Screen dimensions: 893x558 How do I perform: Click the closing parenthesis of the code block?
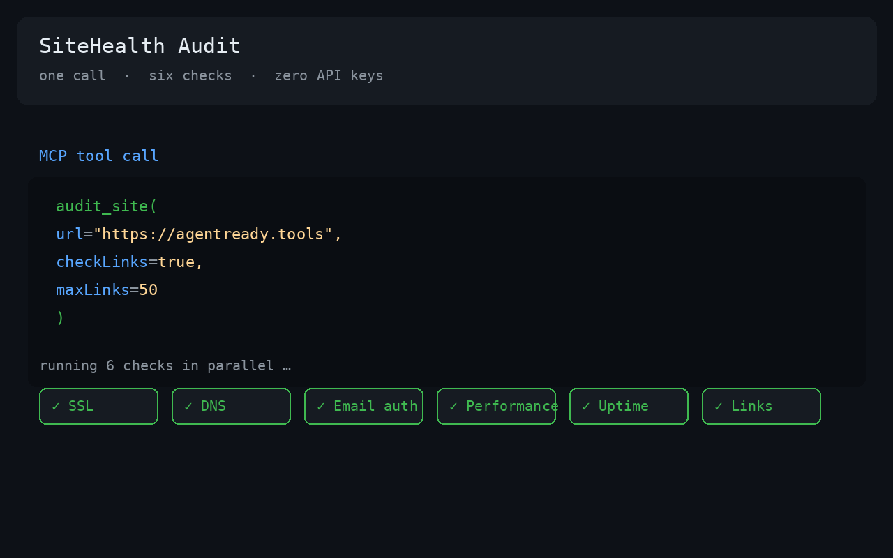[x=60, y=318]
